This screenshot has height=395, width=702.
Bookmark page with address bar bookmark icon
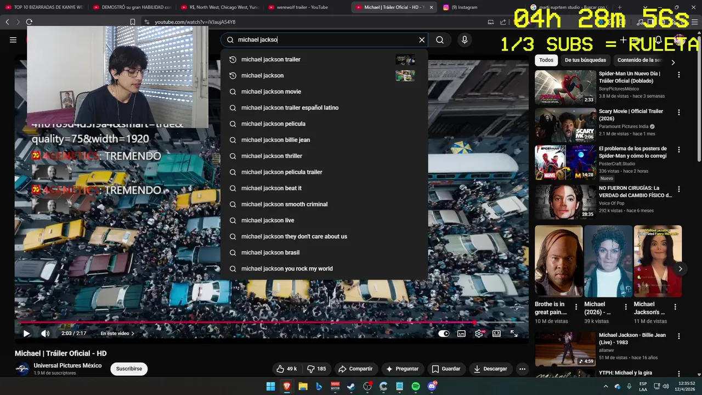pyautogui.click(x=132, y=22)
